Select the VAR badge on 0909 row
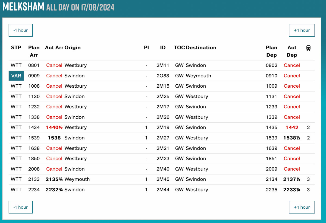Screen dimensions: 326x223 point(16,76)
